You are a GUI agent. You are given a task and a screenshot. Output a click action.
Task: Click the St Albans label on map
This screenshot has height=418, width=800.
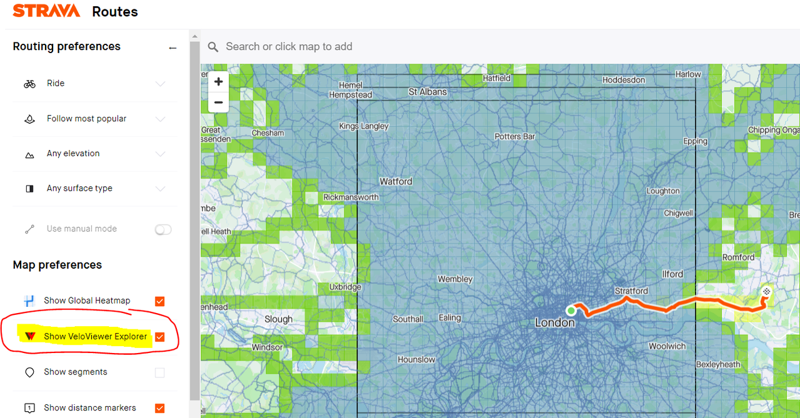428,92
